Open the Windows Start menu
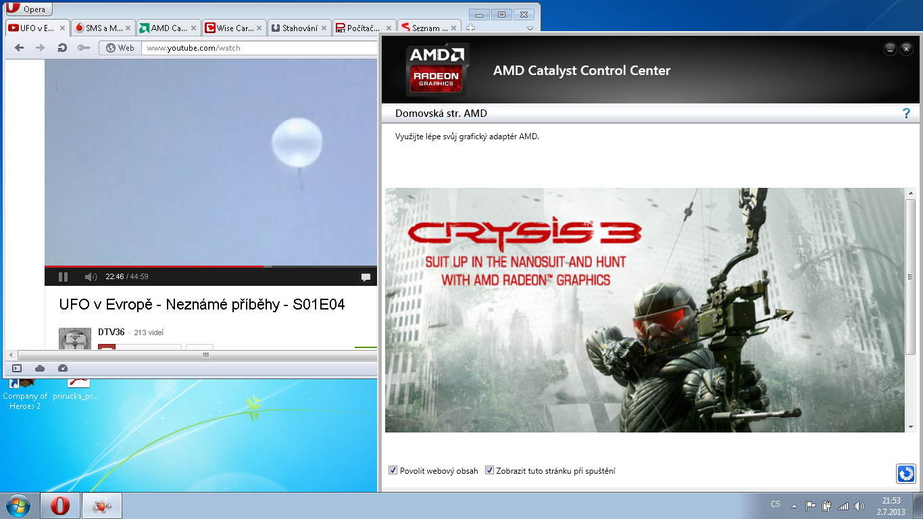923x519 pixels. tap(18, 505)
